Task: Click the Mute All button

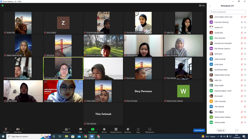Action: pyautogui.click(x=221, y=131)
